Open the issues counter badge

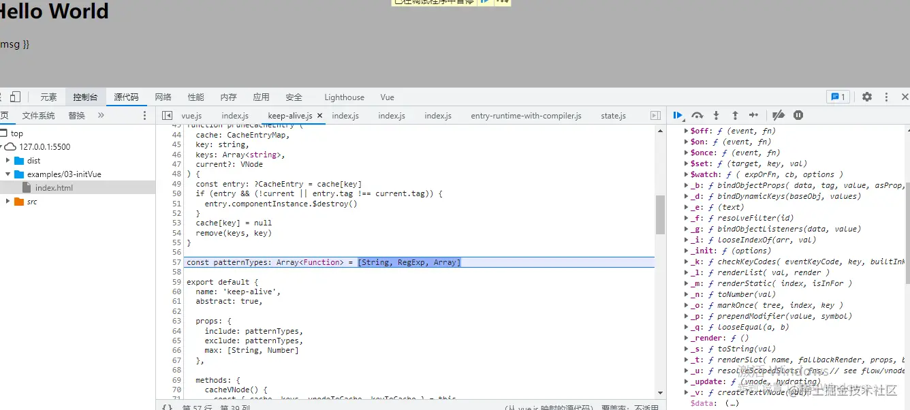[837, 97]
